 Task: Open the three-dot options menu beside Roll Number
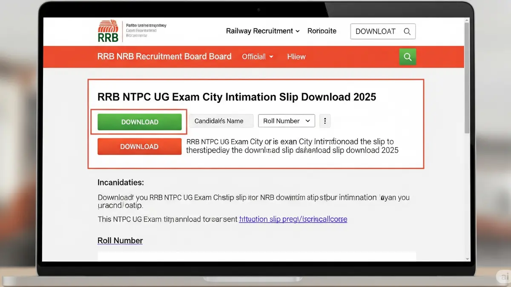[x=325, y=121]
